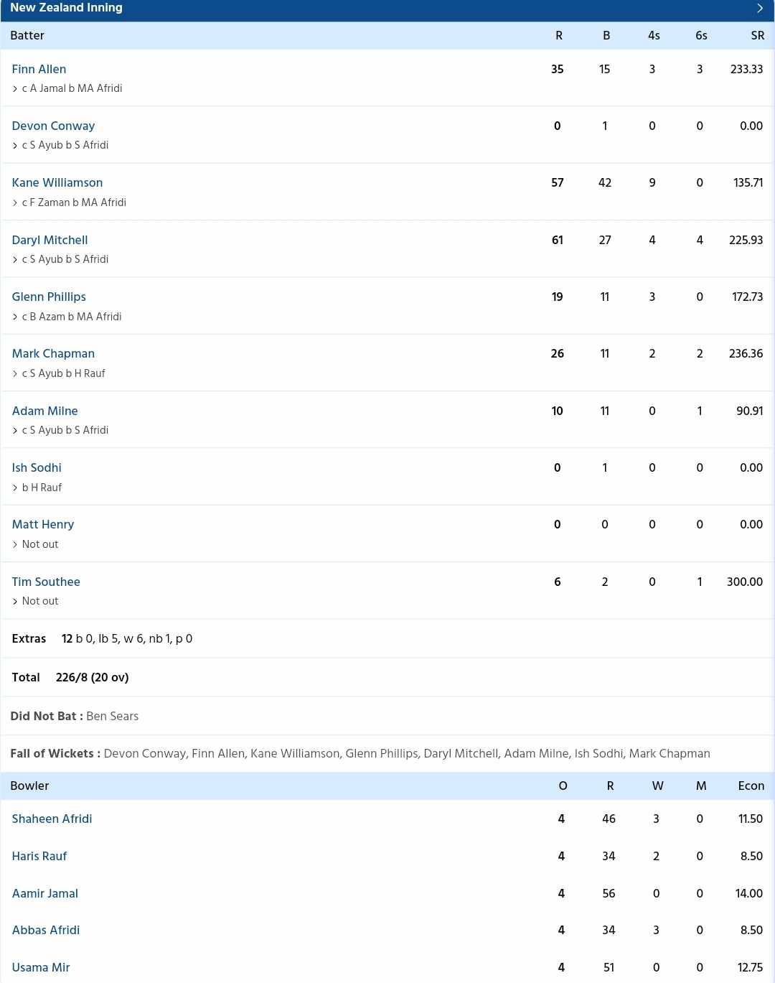Expand Finn Allen's dismissal chevron
The width and height of the screenshot is (775, 983).
tap(15, 89)
